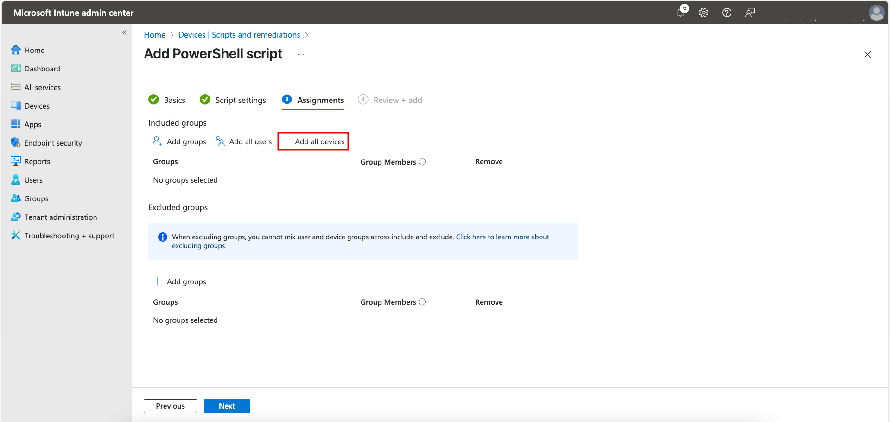
Task: Click the Groups column header under Included groups
Action: (165, 161)
